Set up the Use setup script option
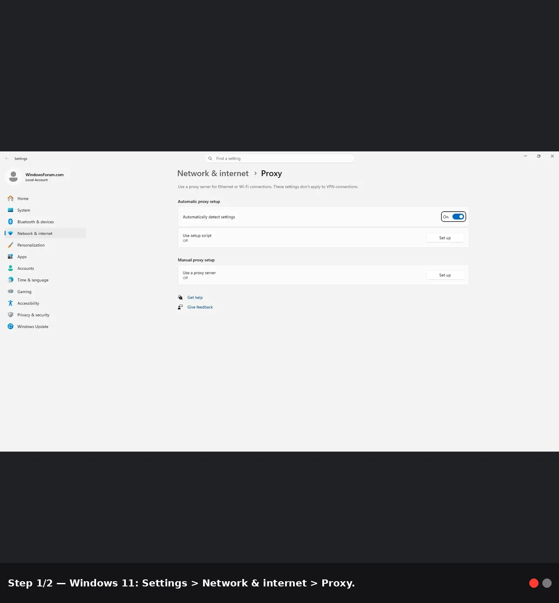The image size is (559, 603). coord(445,238)
